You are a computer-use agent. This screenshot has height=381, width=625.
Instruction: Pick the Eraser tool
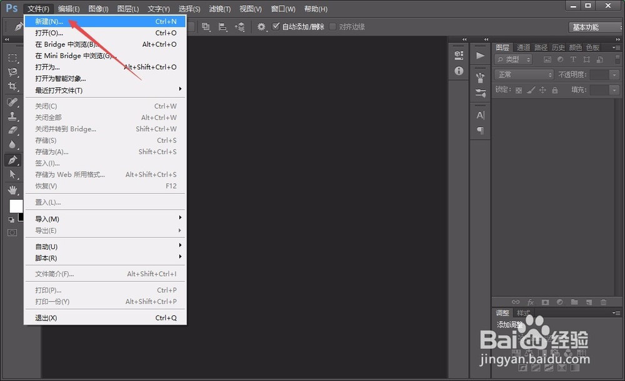pos(12,129)
